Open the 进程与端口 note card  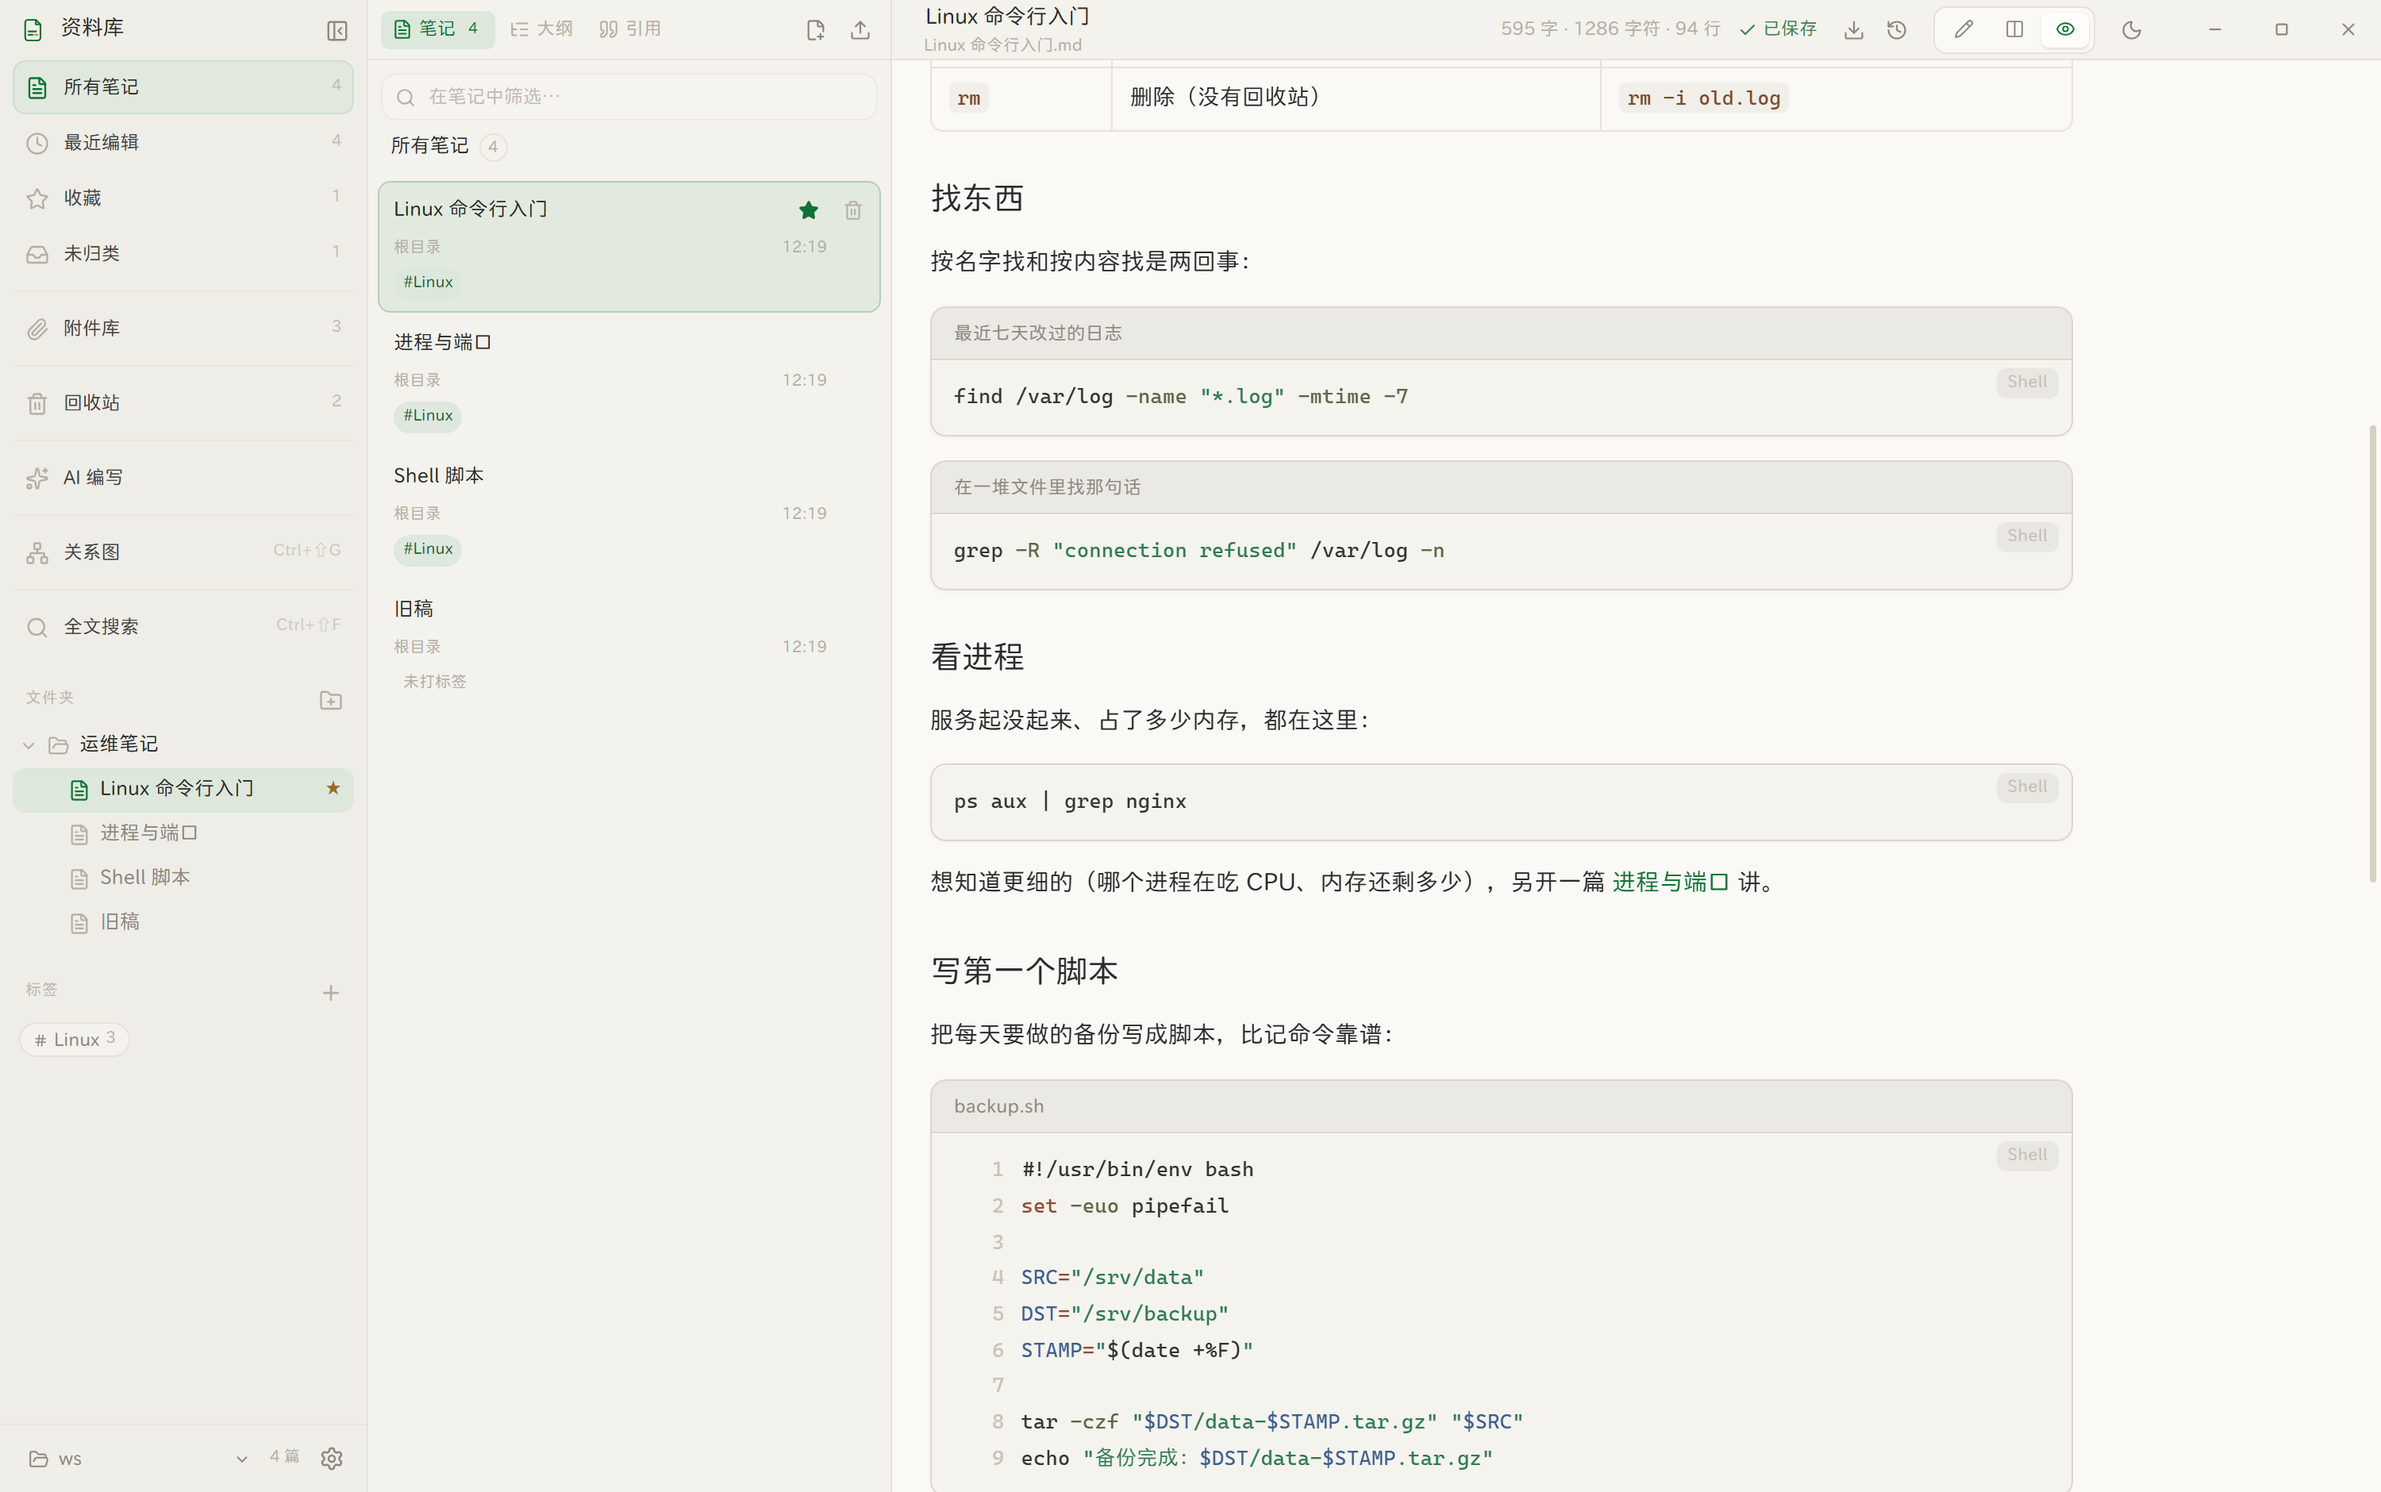(629, 380)
